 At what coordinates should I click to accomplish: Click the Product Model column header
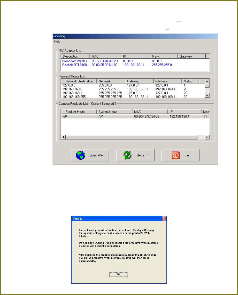(x=79, y=112)
